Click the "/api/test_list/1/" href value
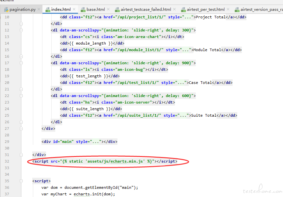283x197 pixels. pyautogui.click(x=138, y=83)
